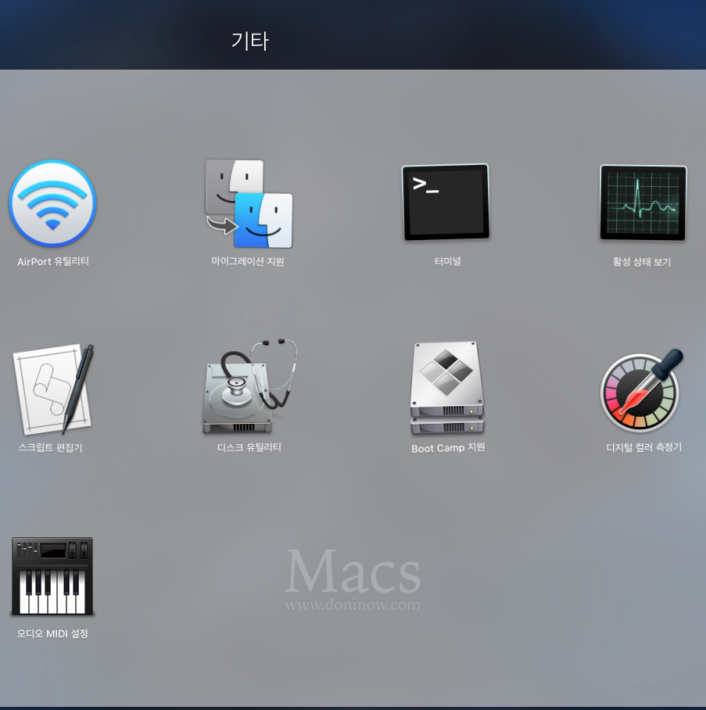Click the 오디오 MIDI 설정 label
Viewport: 706px width, 710px height.
tap(52, 633)
